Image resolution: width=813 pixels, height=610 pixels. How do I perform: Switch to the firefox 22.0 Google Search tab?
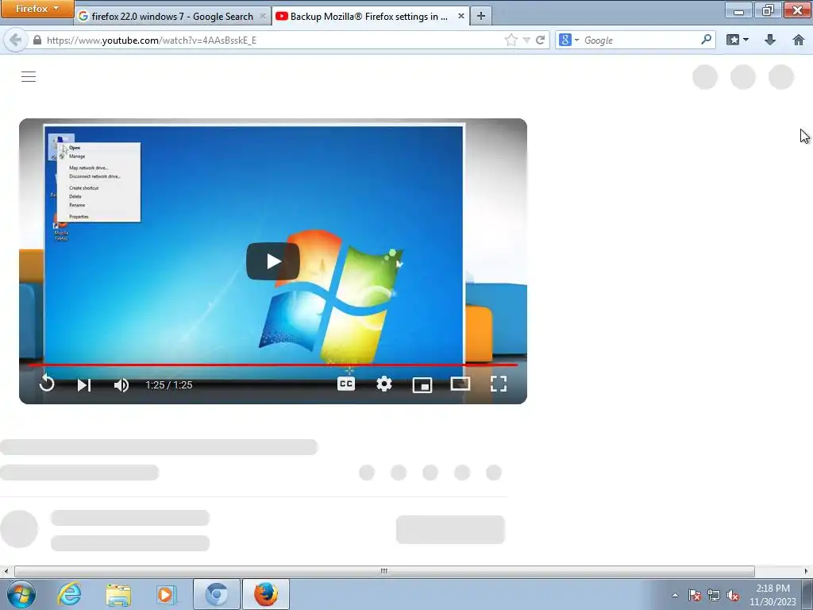(x=172, y=16)
